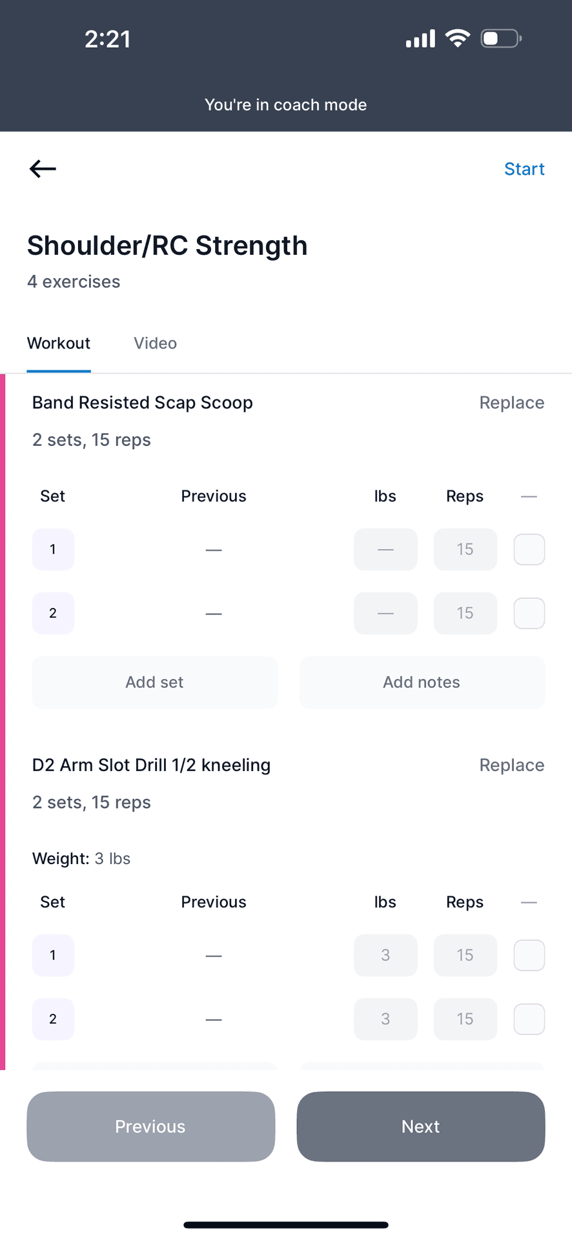Tap the back arrow icon
572x1239 pixels.
(43, 169)
